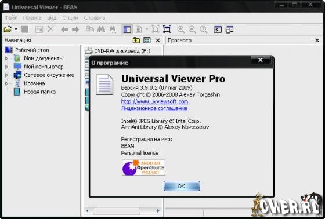
Task: Click the zoom out magnifier icon
Action: (192, 30)
